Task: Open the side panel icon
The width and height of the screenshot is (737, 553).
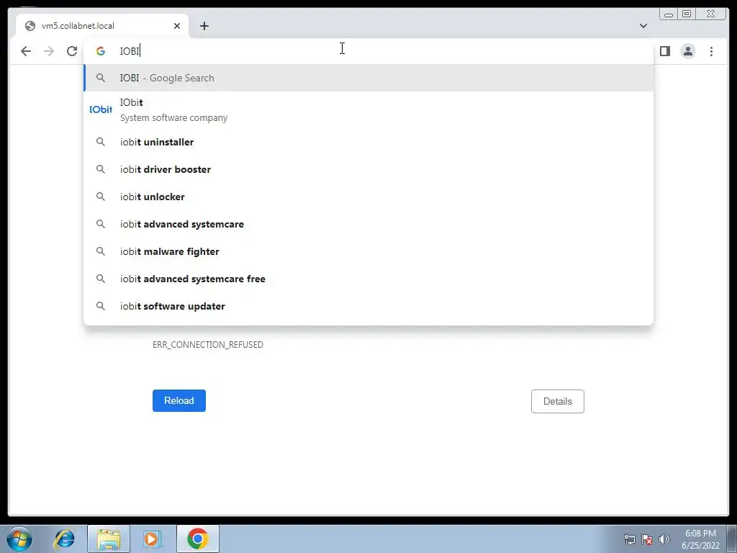Action: [x=664, y=51]
